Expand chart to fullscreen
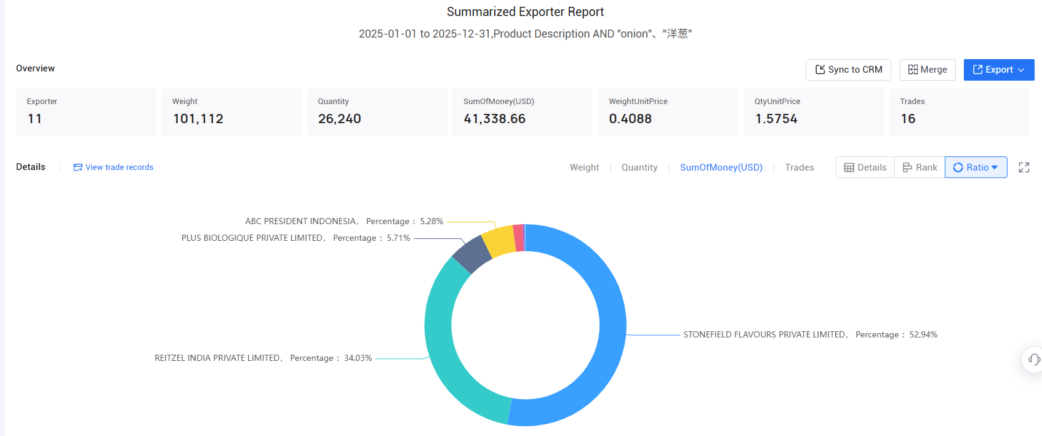The height and width of the screenshot is (436, 1042). tap(1024, 168)
